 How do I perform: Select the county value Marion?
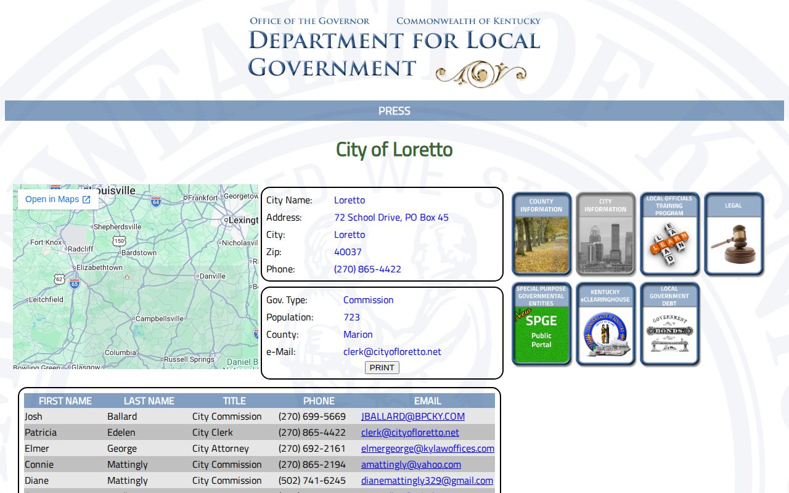358,335
